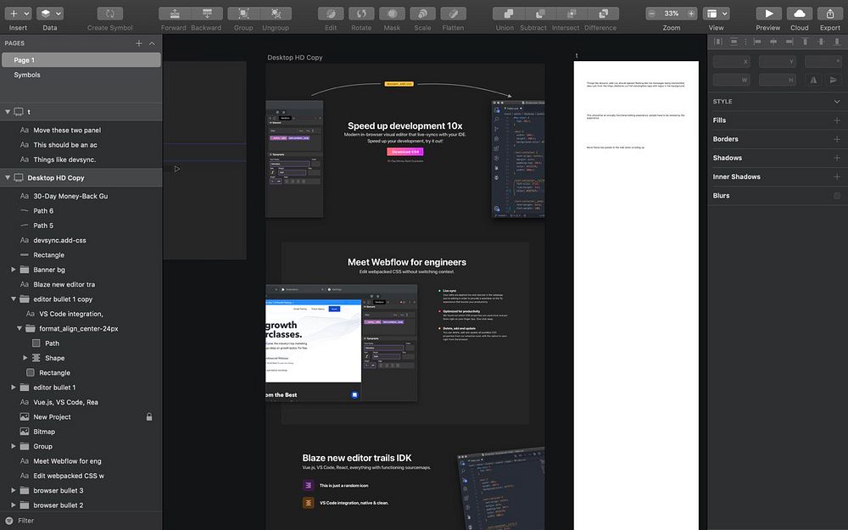
Task: Collapse the STYLE section chevron
Action: pos(837,102)
